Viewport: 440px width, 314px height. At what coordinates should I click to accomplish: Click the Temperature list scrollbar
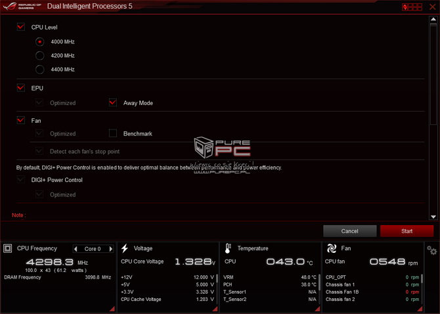(x=319, y=282)
